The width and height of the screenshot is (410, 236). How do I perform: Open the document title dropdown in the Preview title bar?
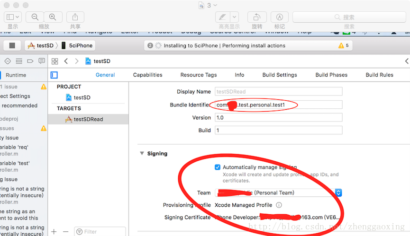(215, 5)
